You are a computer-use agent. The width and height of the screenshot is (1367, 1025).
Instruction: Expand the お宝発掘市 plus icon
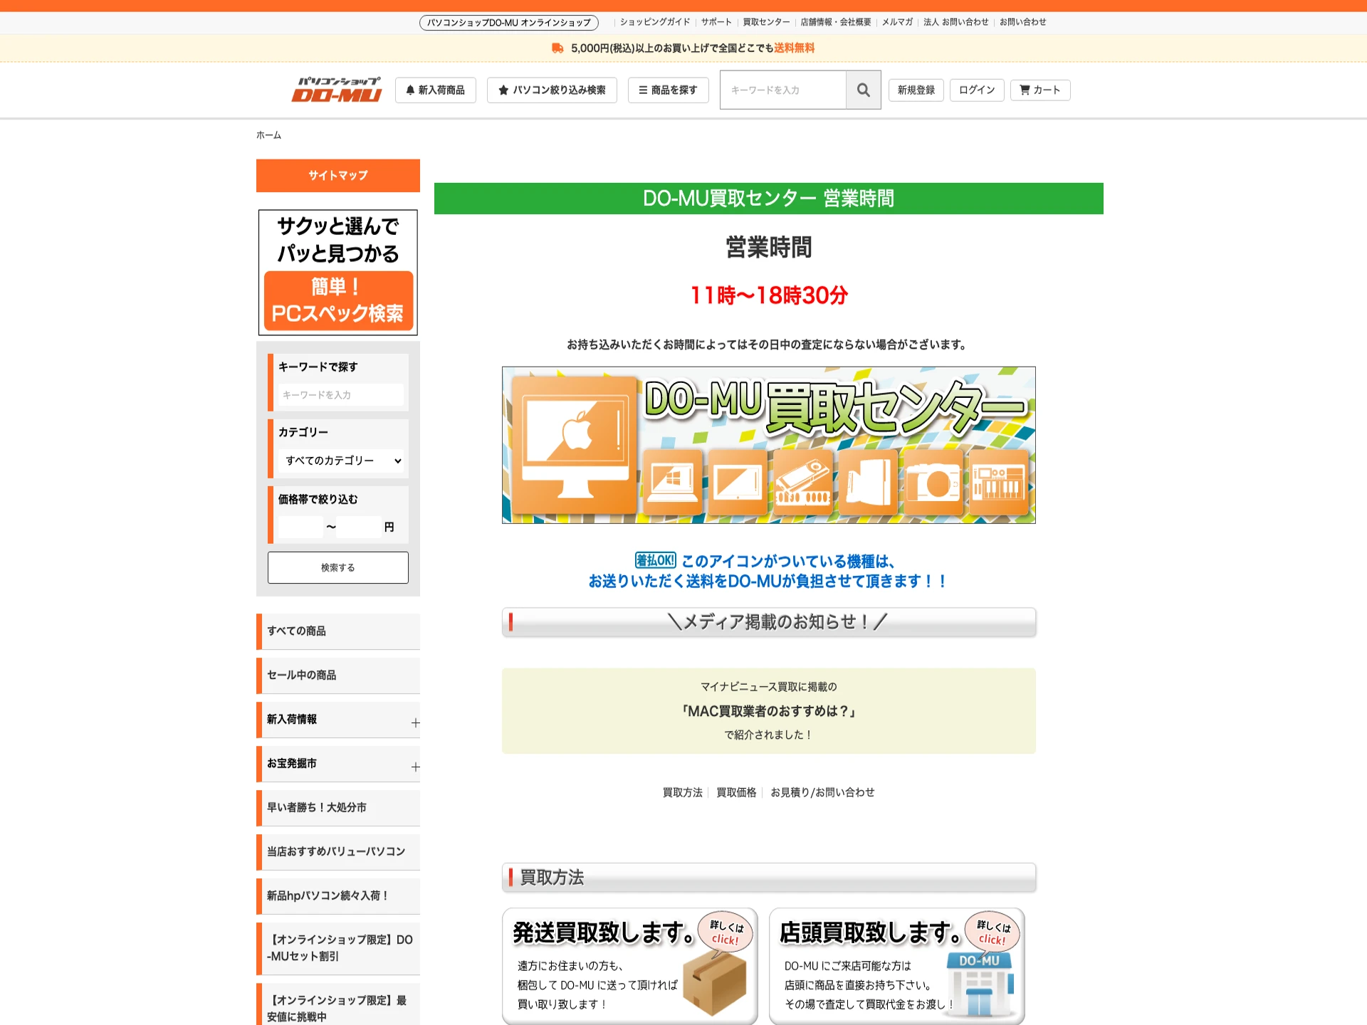tap(415, 767)
